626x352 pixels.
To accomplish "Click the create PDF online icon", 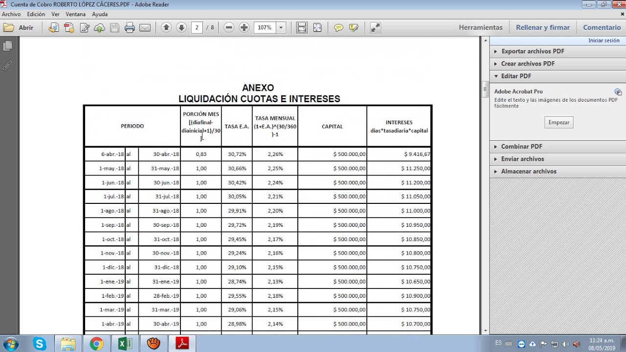I will pos(69,28).
